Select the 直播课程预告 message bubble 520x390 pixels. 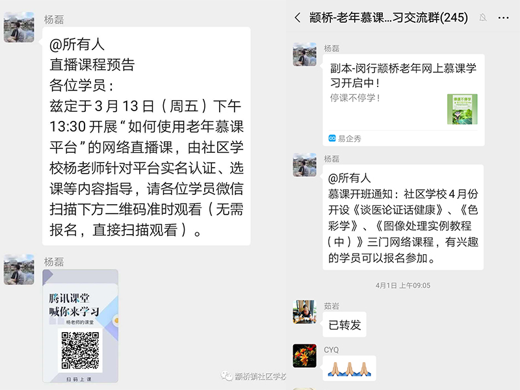coord(146,136)
